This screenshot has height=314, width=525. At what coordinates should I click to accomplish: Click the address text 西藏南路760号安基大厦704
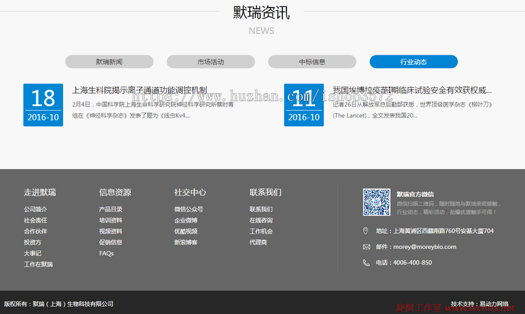[x=458, y=231]
